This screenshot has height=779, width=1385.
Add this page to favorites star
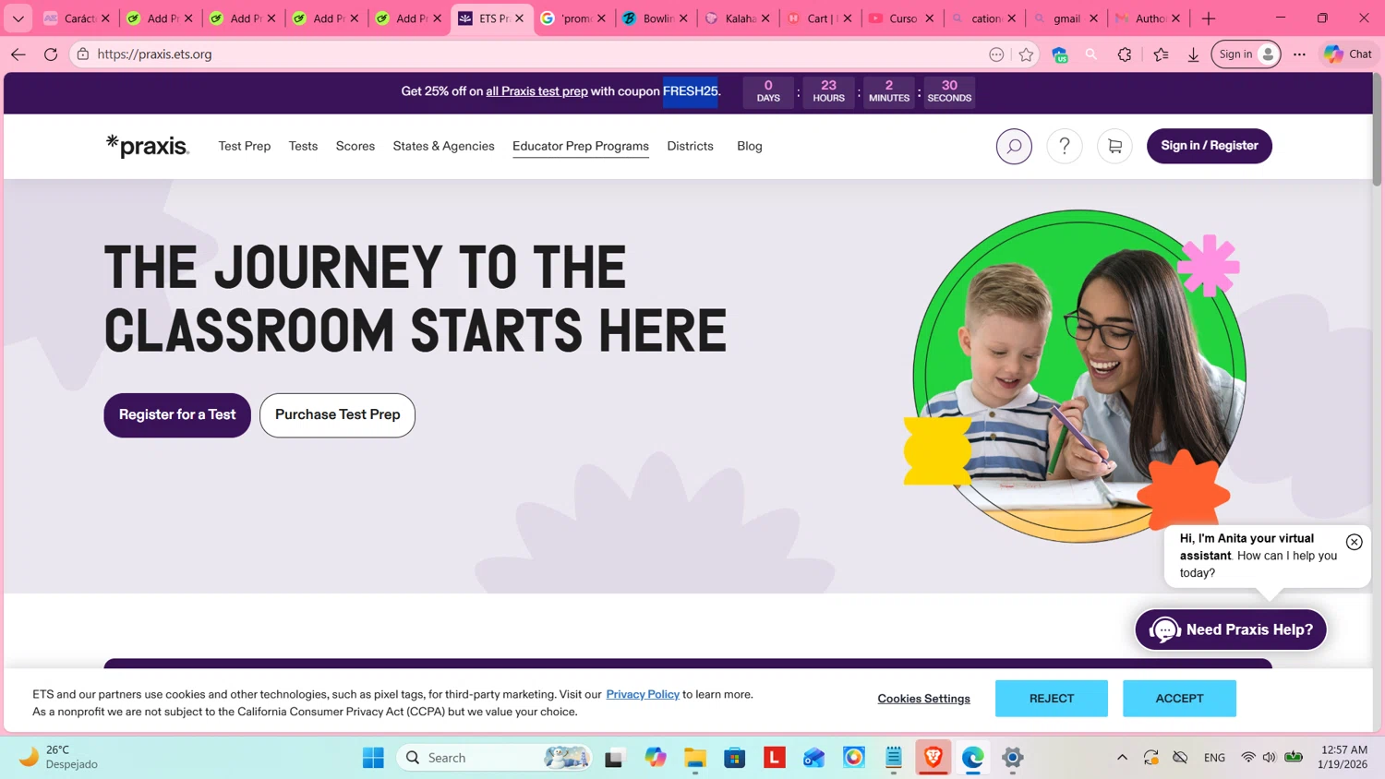[1026, 54]
